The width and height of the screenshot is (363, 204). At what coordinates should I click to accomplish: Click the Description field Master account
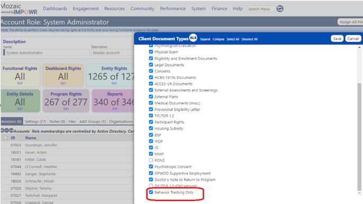(113, 52)
